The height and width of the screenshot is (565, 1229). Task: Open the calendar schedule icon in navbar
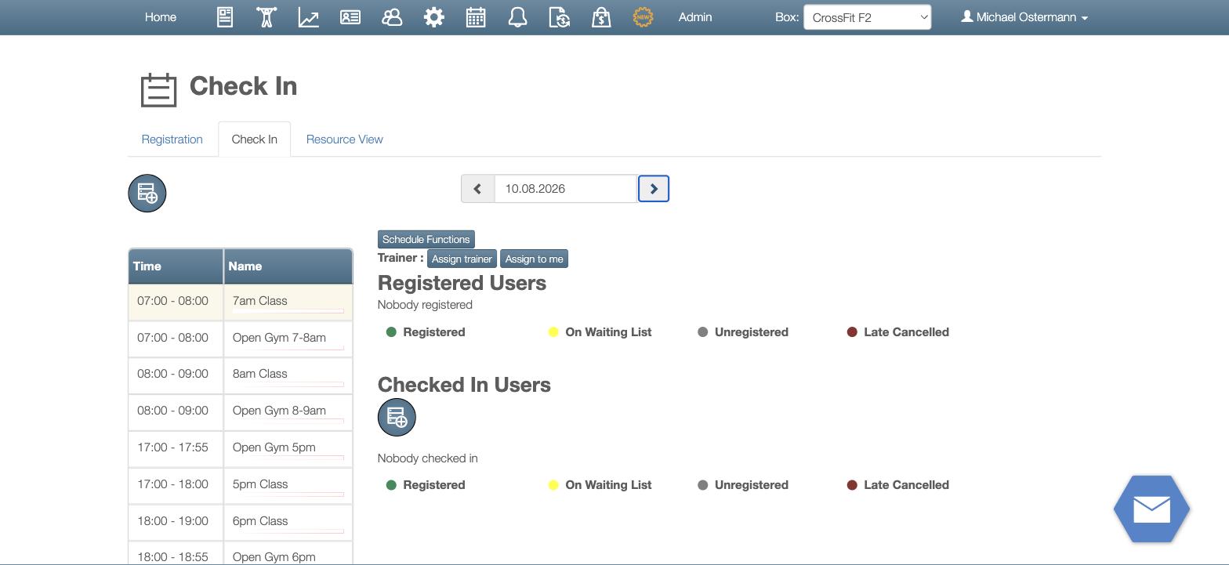coord(476,17)
